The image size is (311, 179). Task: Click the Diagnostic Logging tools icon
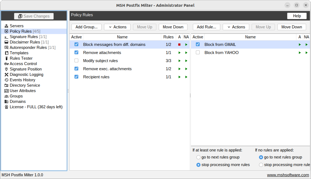(x=6, y=75)
